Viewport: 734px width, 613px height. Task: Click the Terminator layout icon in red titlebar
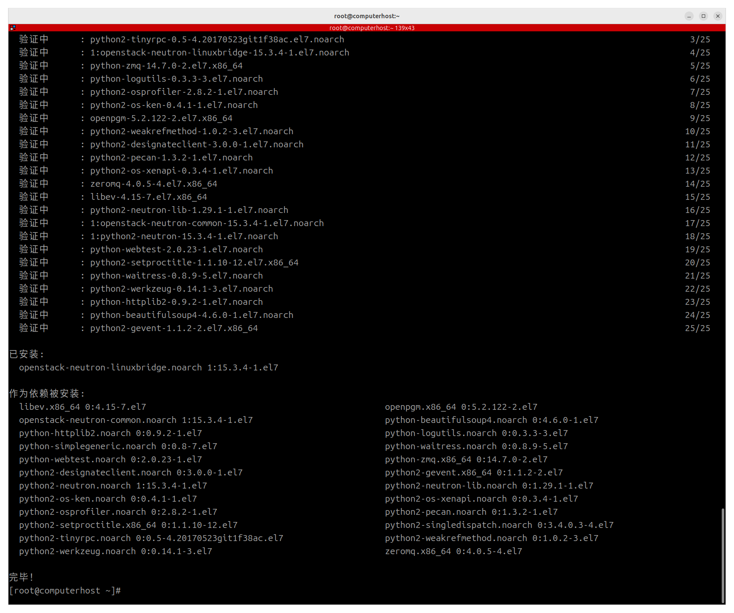point(13,28)
